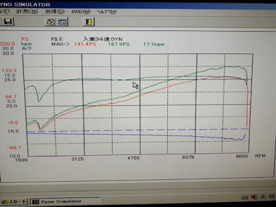Click the keyboard icon in the language bar
This screenshot has width=276, height=207.
click(245, 197)
